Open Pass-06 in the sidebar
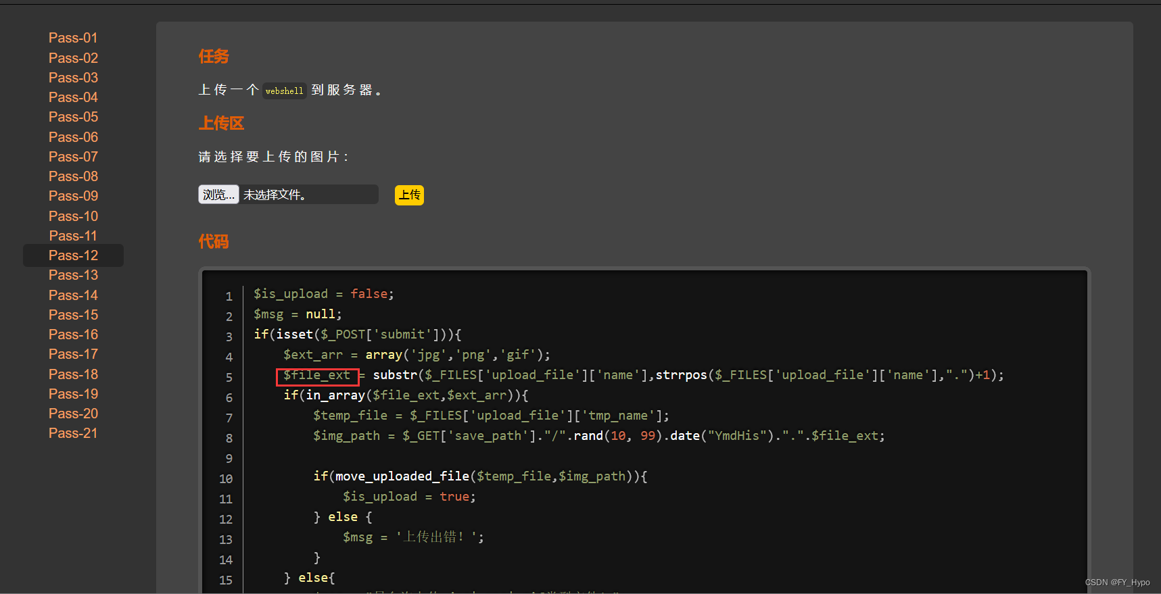The height and width of the screenshot is (594, 1161). 73,137
